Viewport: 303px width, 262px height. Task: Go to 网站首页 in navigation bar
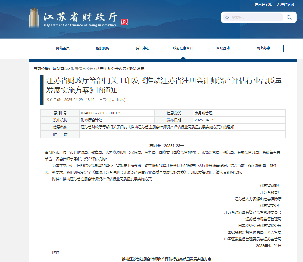[63, 48]
